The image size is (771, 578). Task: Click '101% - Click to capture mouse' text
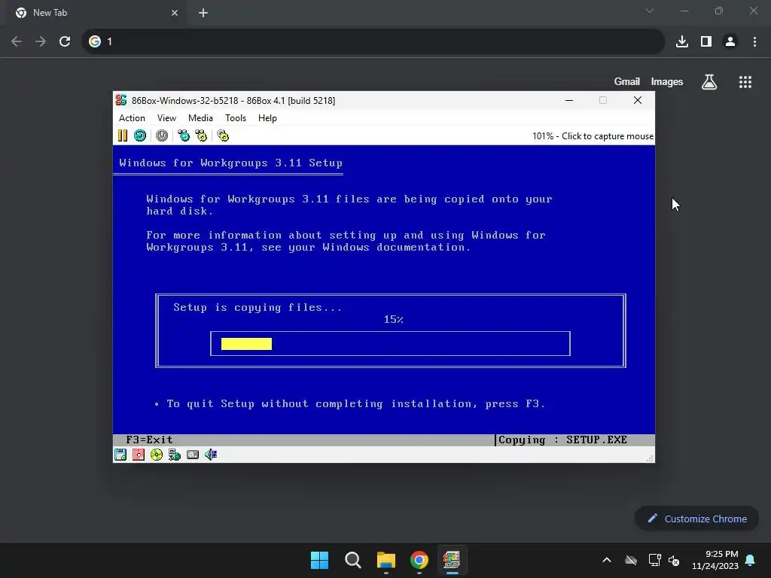click(x=593, y=136)
